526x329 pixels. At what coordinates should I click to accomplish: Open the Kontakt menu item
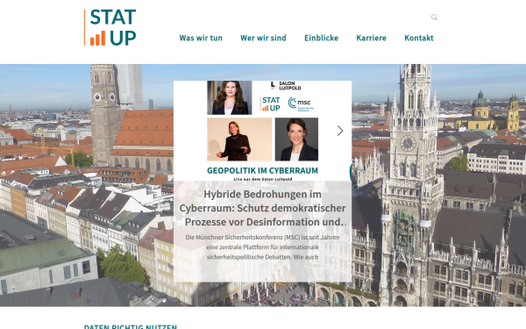pyautogui.click(x=419, y=38)
